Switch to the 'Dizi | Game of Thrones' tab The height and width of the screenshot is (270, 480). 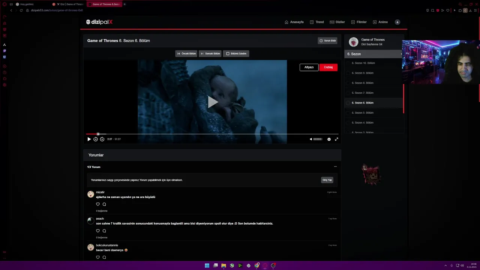tap(67, 4)
